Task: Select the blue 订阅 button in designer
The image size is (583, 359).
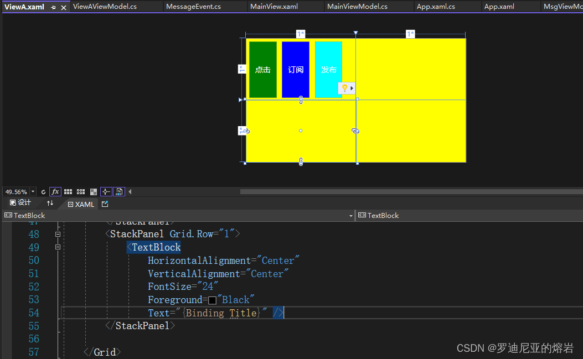Action: coord(296,70)
